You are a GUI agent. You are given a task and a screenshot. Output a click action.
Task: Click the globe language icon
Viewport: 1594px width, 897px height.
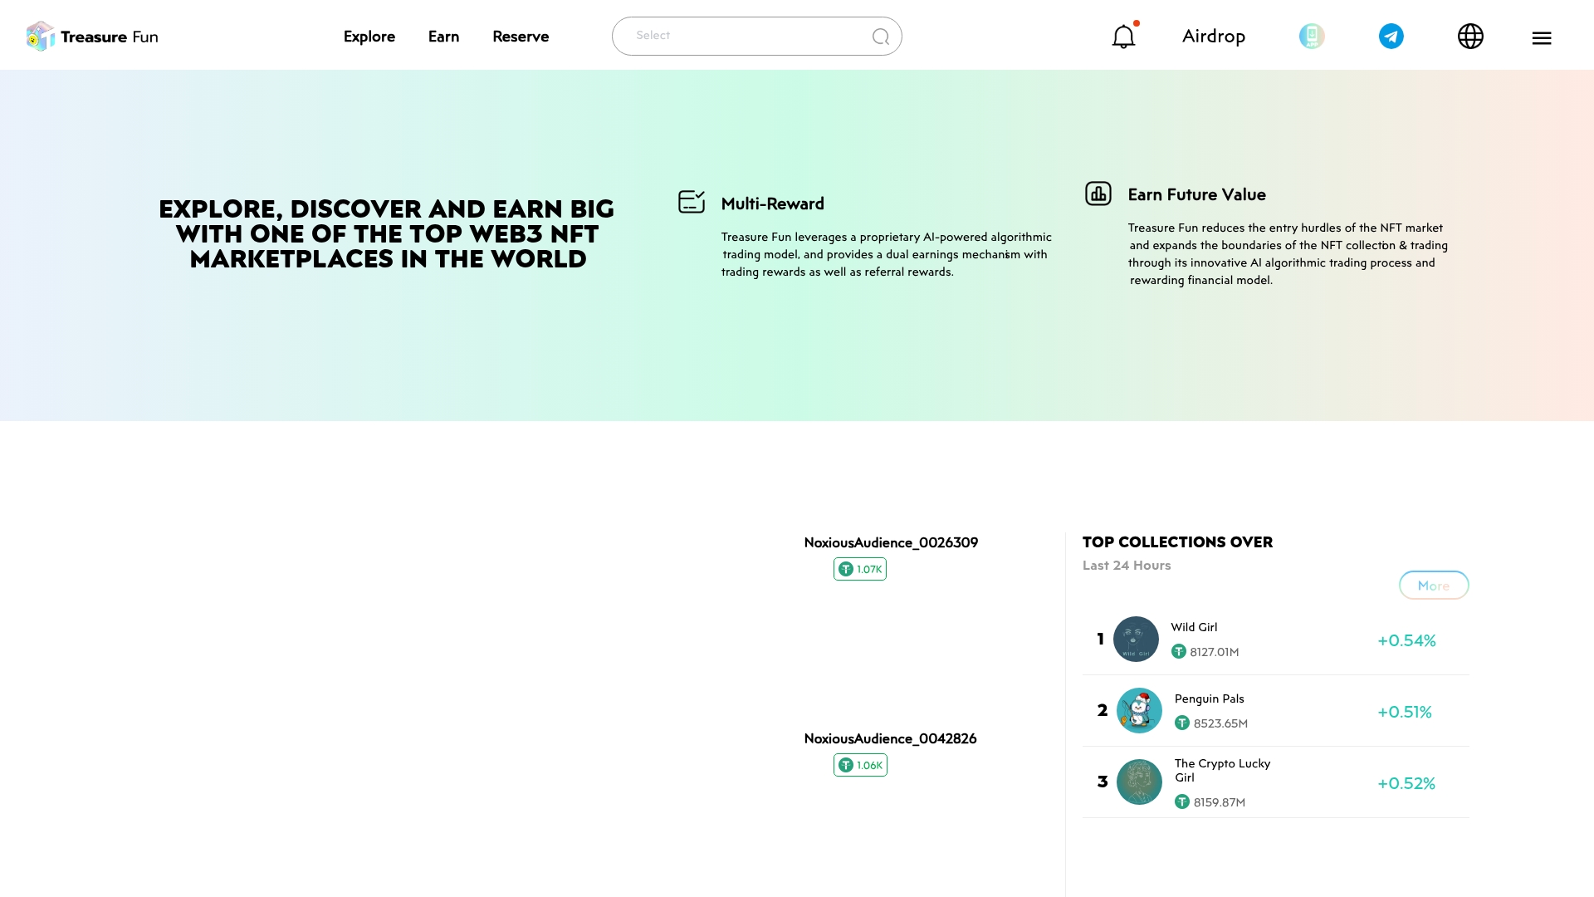pyautogui.click(x=1470, y=37)
